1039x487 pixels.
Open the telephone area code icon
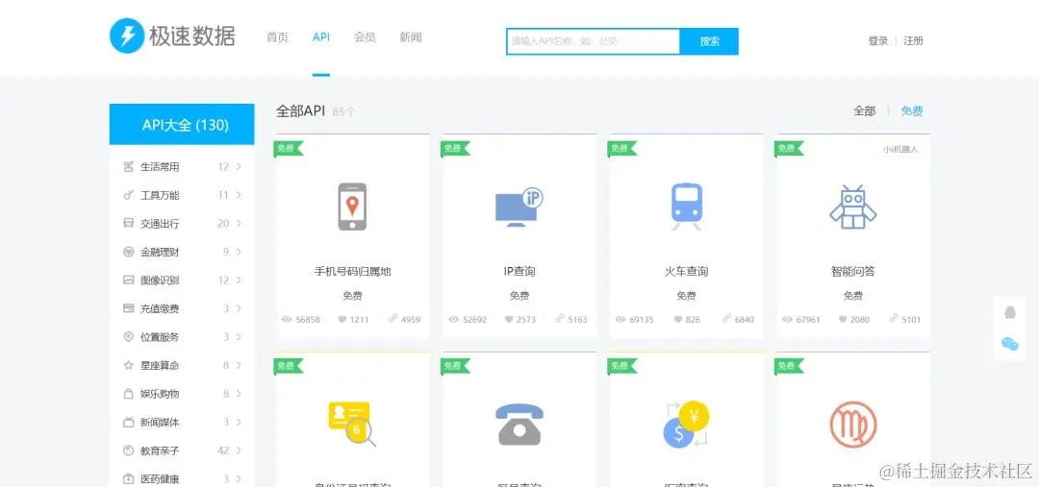[519, 424]
